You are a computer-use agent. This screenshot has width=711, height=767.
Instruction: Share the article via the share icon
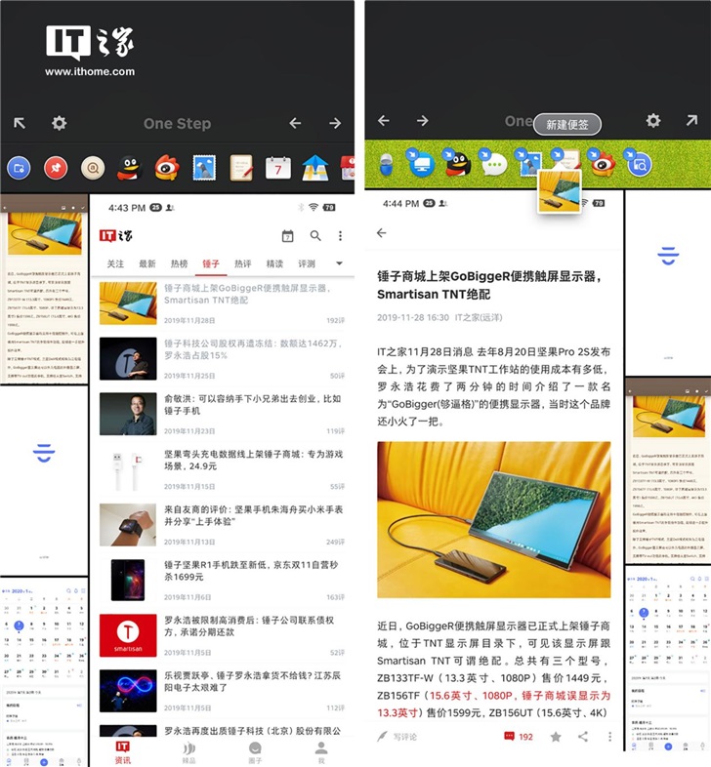tap(583, 737)
